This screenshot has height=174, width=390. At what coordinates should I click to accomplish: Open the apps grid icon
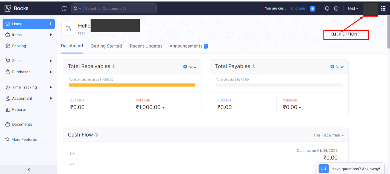click(x=383, y=9)
